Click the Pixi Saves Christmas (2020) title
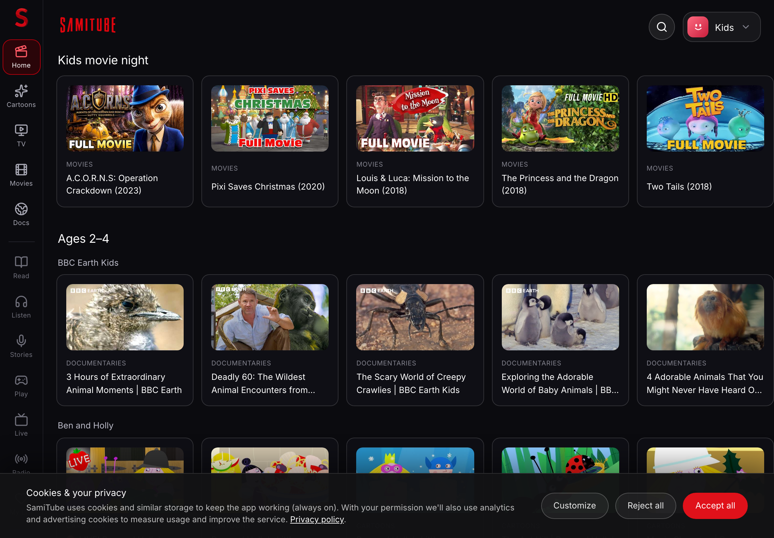Image resolution: width=774 pixels, height=538 pixels. [268, 186]
